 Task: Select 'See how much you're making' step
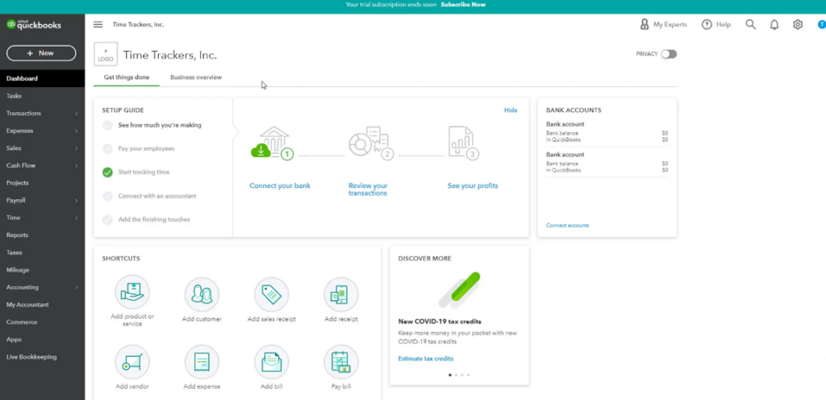160,125
